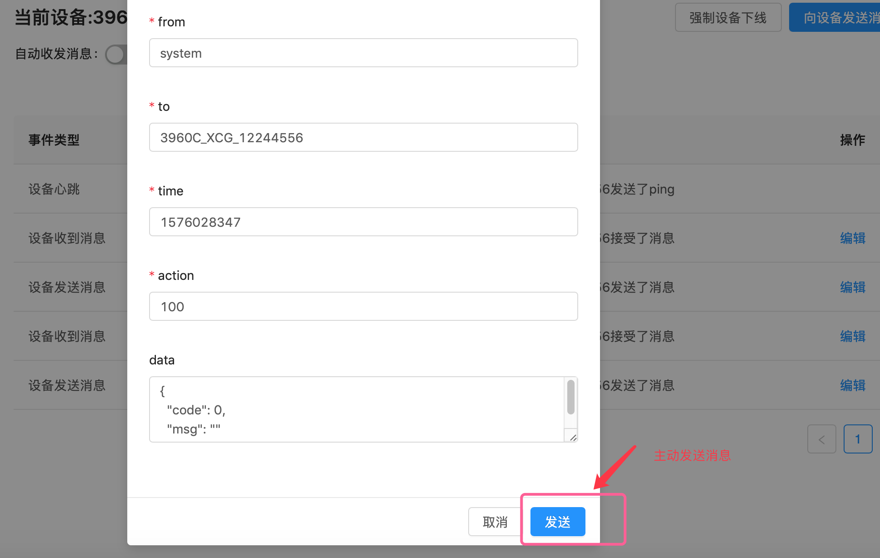Click 编辑 link for first 设备发送消息 row
The width and height of the screenshot is (880, 558).
pyautogui.click(x=852, y=287)
